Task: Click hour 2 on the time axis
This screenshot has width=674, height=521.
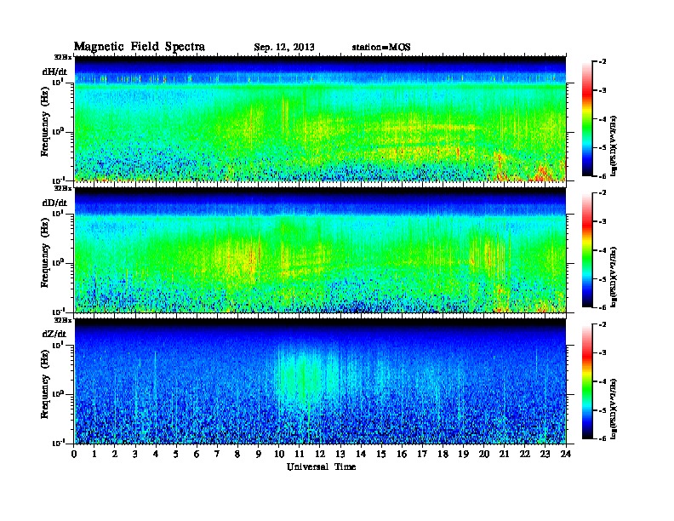Action: tap(115, 454)
